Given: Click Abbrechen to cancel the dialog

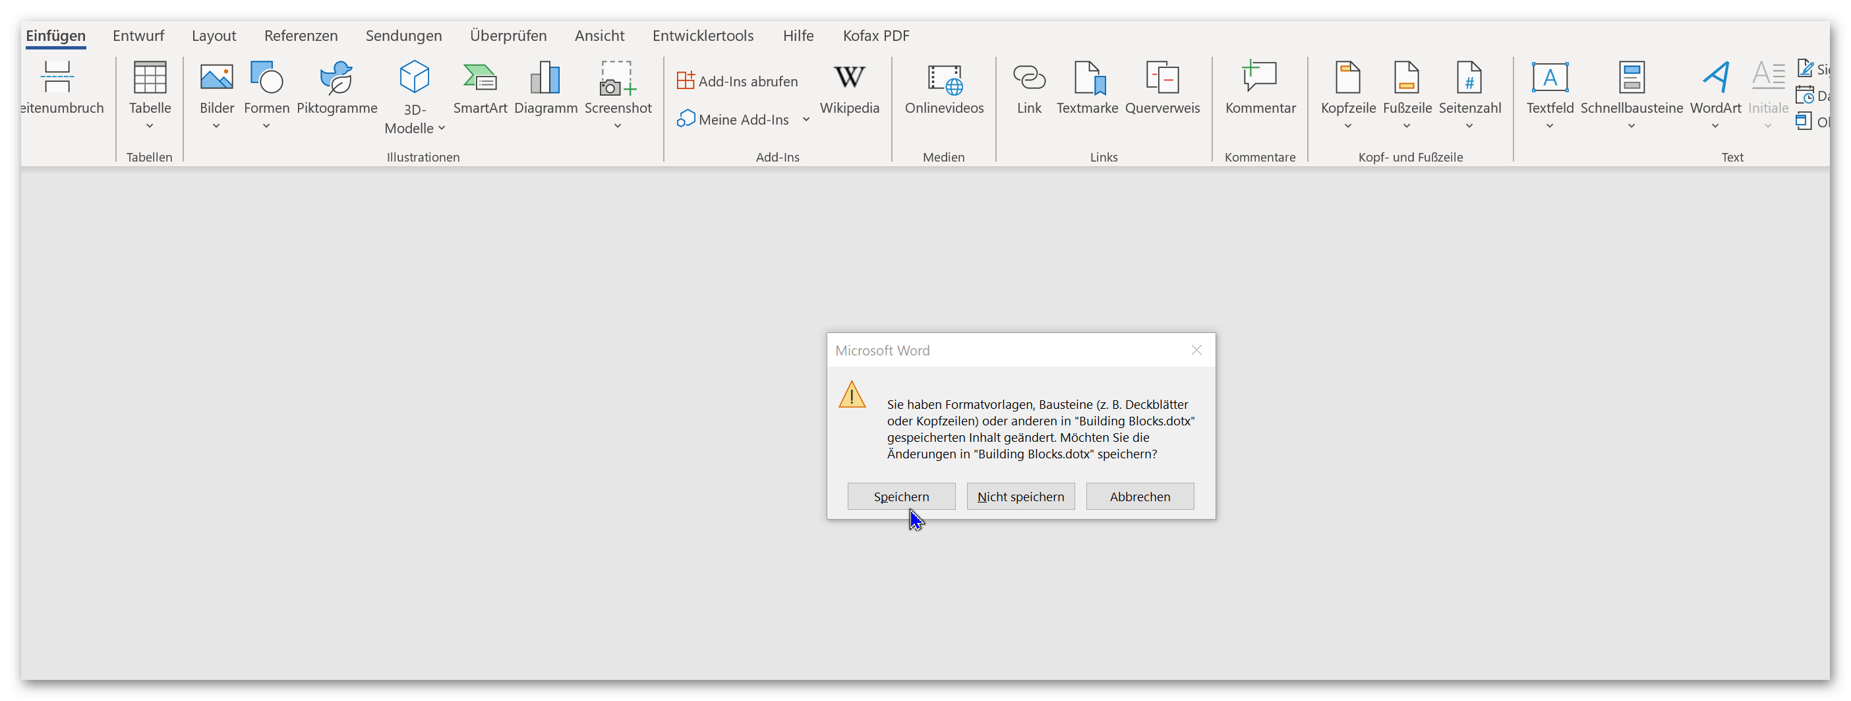Looking at the screenshot, I should pyautogui.click(x=1140, y=496).
